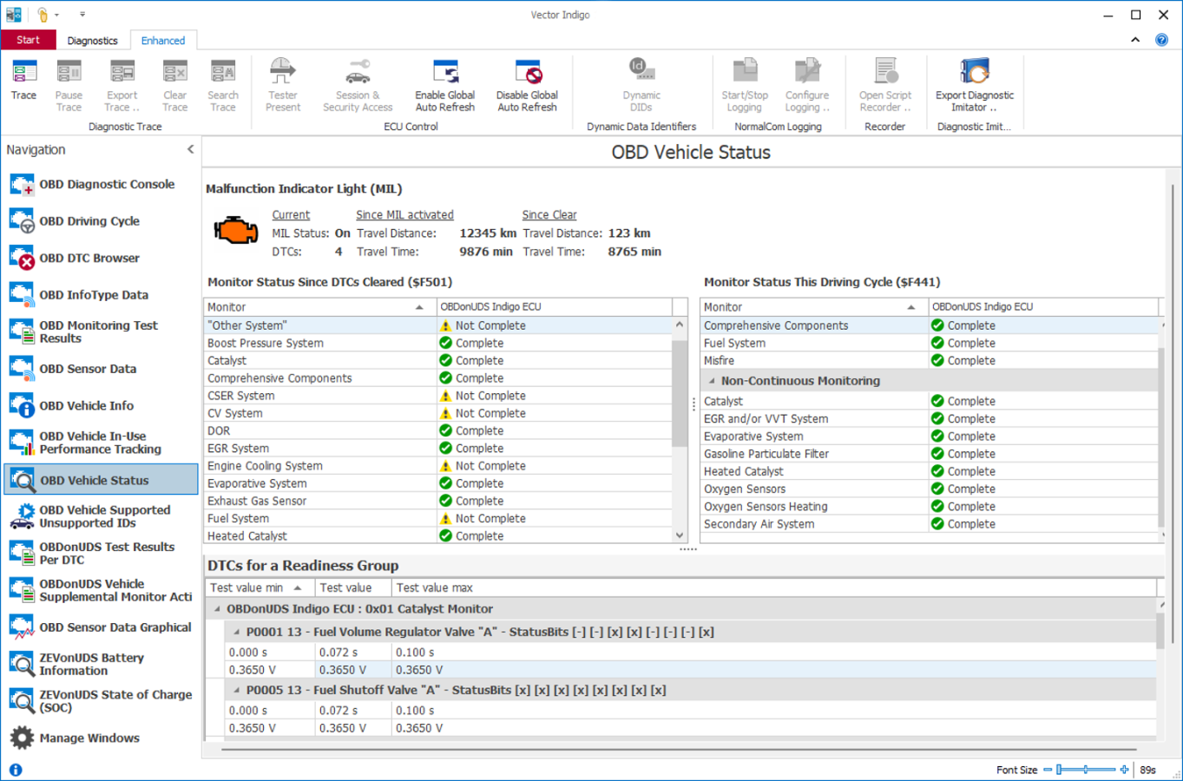Open OBD Diagnostic Console

click(102, 185)
